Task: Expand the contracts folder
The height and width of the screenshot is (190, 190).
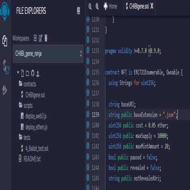Action: pyautogui.click(x=27, y=84)
